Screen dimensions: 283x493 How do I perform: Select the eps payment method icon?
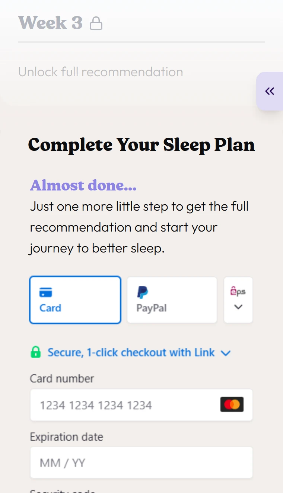[238, 291]
